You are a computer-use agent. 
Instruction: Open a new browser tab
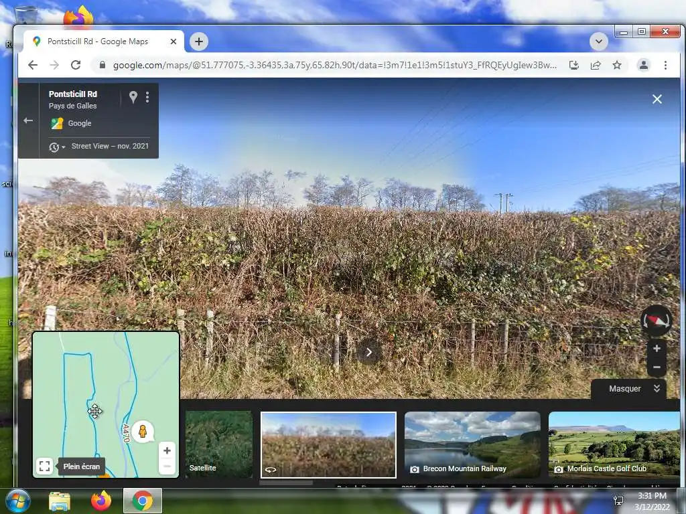coord(199,41)
